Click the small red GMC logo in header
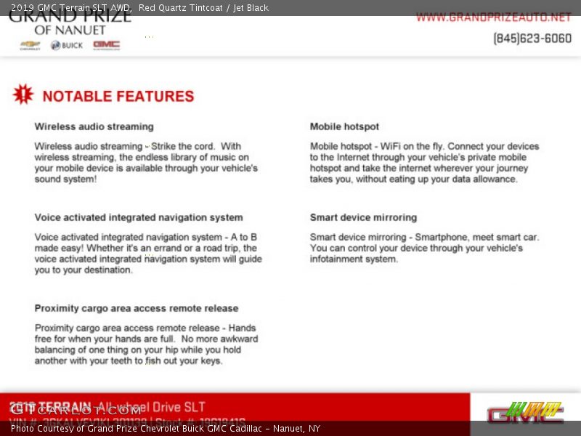The width and height of the screenshot is (581, 436). coord(106,45)
